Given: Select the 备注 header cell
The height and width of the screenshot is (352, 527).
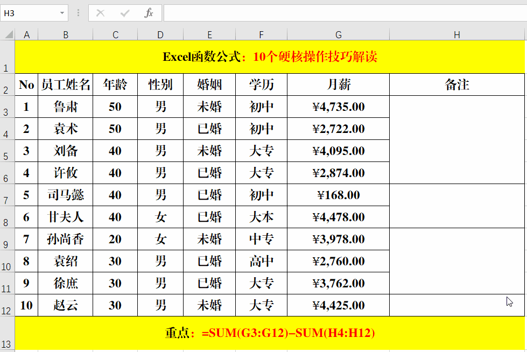Looking at the screenshot, I should coord(456,85).
